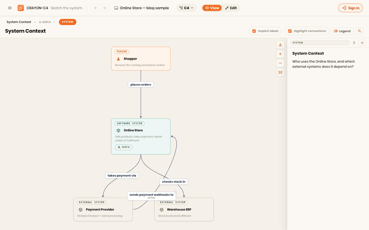Zoom in with the plus icon
Image resolution: width=369 pixels, height=230 pixels.
click(x=280, y=54)
